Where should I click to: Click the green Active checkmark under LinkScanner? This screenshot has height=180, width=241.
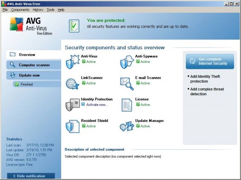[83, 83]
